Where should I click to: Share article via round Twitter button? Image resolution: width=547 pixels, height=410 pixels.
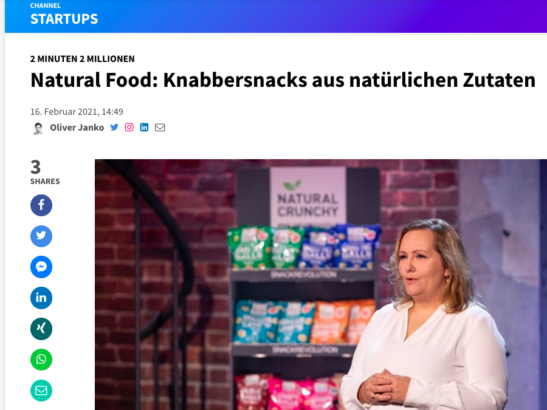[x=41, y=236]
